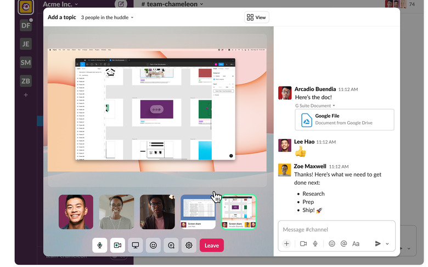Screen dimensions: 428x267
Task: Open the Google File document card
Action: (345, 120)
